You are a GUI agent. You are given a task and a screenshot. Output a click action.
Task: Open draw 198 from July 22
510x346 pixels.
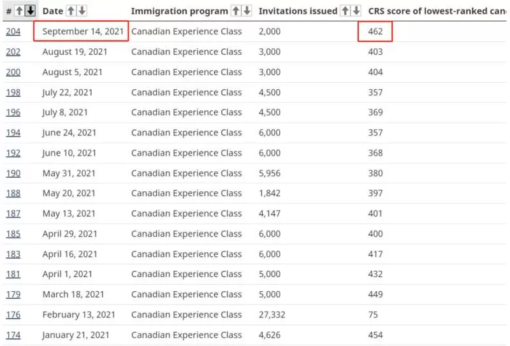(x=13, y=92)
